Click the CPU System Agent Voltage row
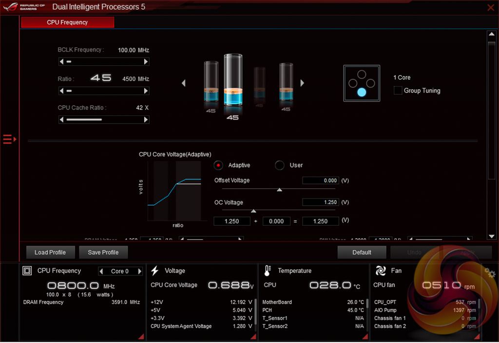The width and height of the screenshot is (499, 343). [201, 326]
